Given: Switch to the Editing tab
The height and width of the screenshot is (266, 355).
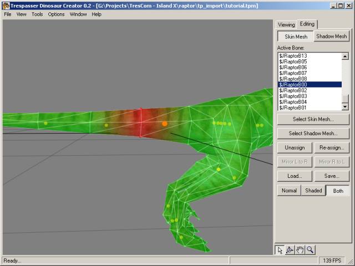Looking at the screenshot, I should pos(307,24).
